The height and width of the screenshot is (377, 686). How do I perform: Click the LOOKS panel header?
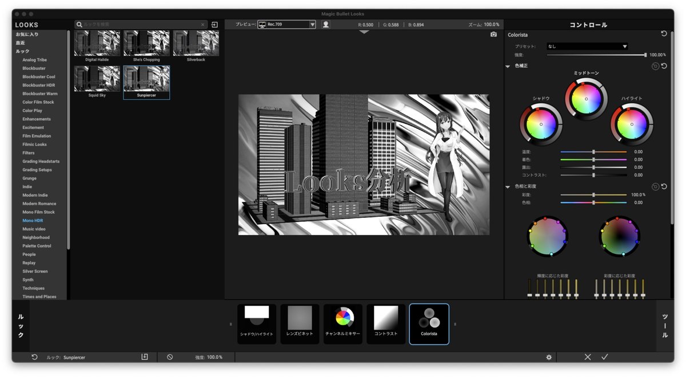27,25
